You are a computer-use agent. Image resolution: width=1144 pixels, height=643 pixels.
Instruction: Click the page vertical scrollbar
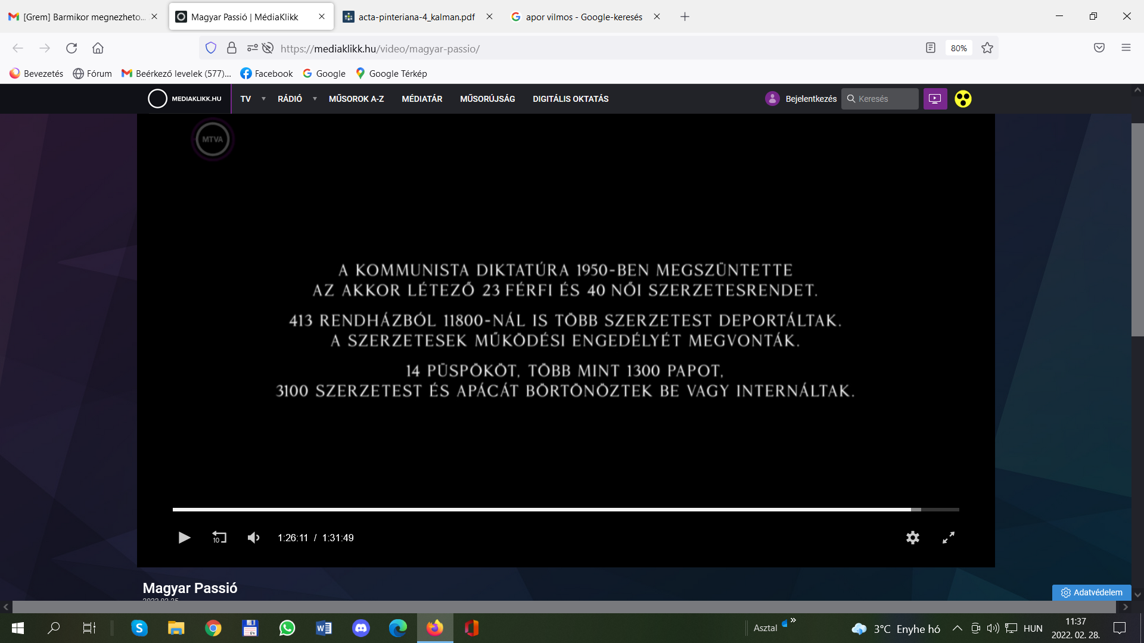tap(1137, 230)
